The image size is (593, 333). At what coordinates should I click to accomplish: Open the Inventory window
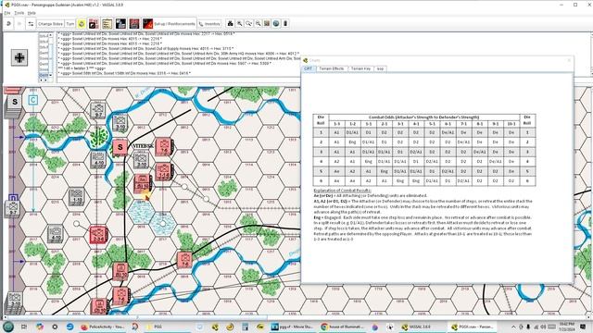209,24
